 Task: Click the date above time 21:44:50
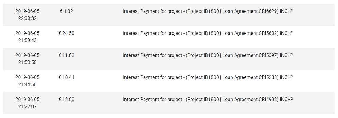(x=28, y=77)
